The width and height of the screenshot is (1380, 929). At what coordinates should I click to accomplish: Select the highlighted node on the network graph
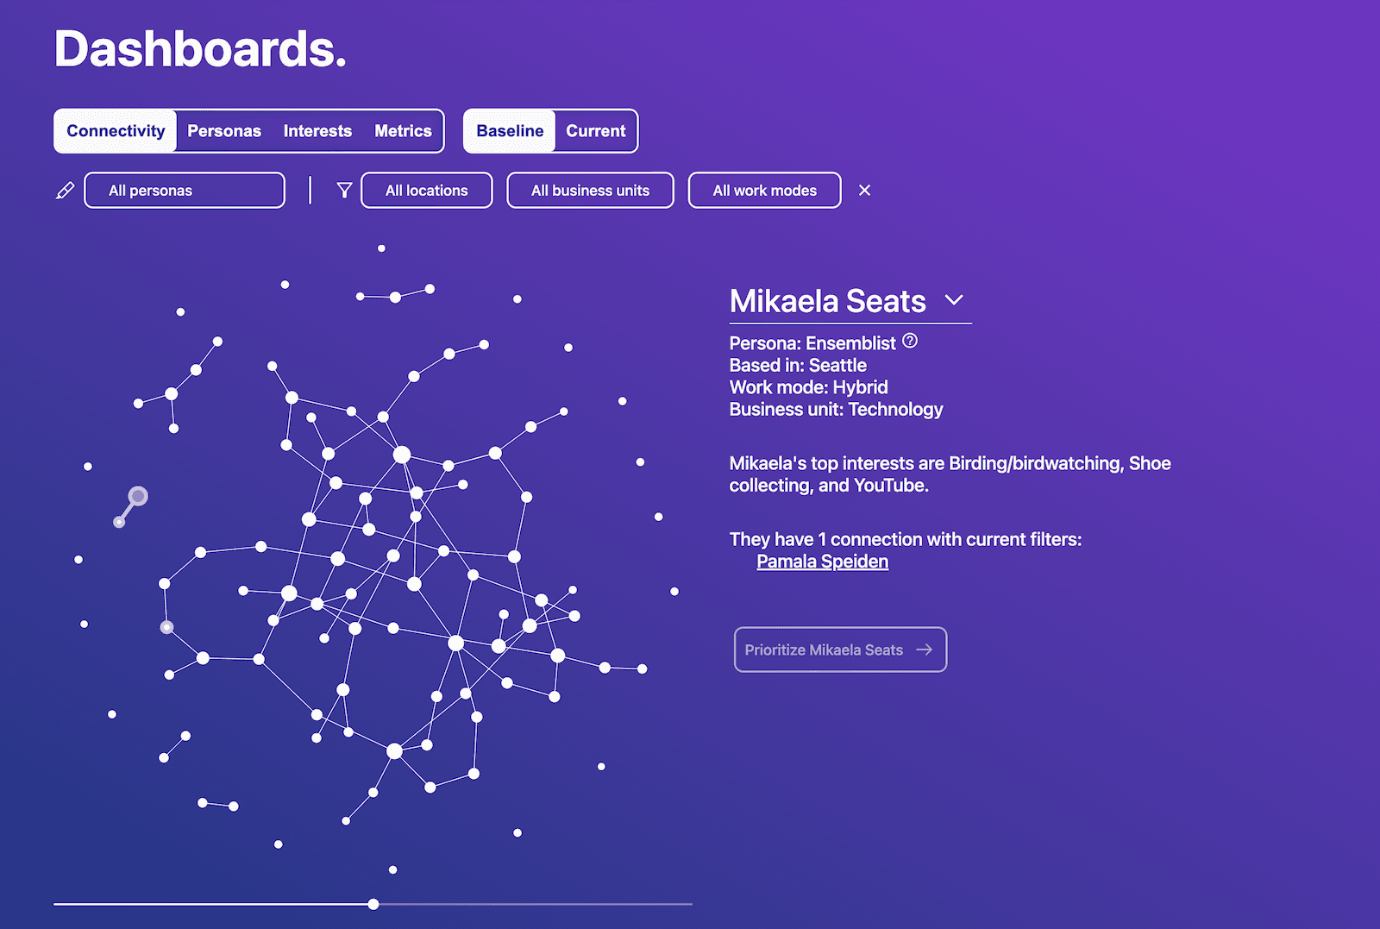pos(166,625)
